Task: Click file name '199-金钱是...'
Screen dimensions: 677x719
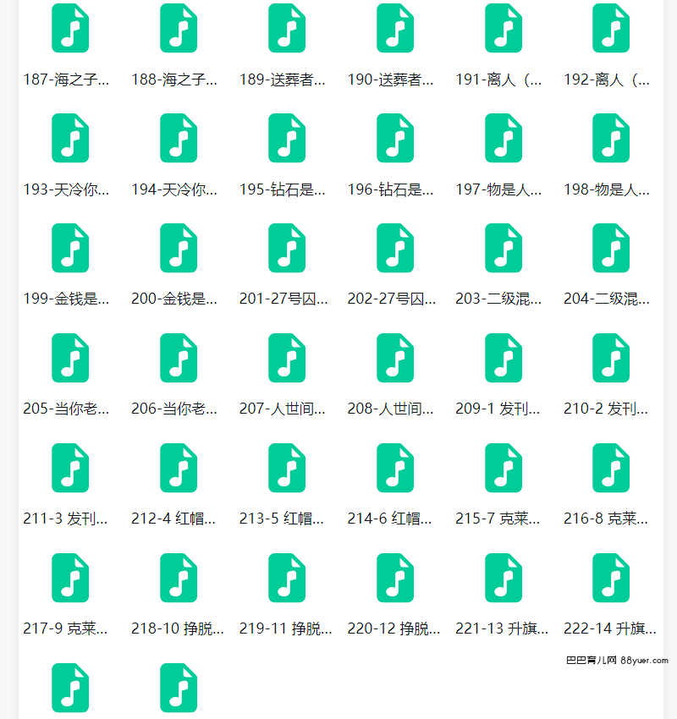Action: tap(66, 299)
